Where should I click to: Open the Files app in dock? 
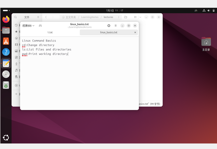pos(6,30)
